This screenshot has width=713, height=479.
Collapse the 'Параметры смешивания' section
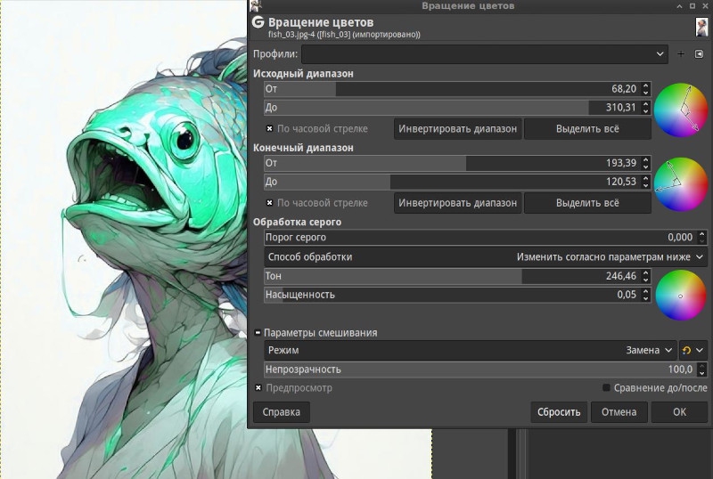258,333
